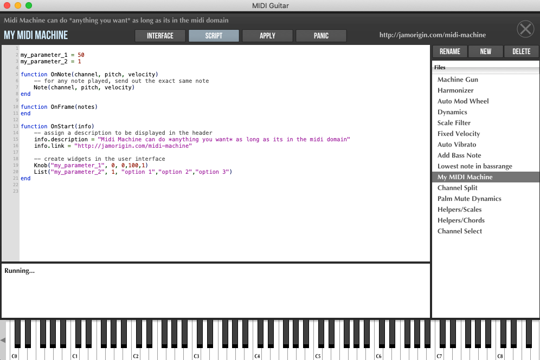Click the Running... console output area
The height and width of the screenshot is (360, 540).
216,291
